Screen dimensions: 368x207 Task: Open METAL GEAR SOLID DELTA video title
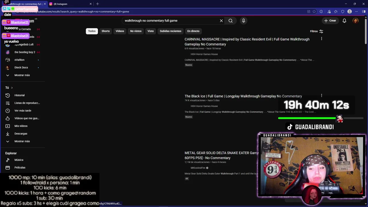[x=221, y=155]
